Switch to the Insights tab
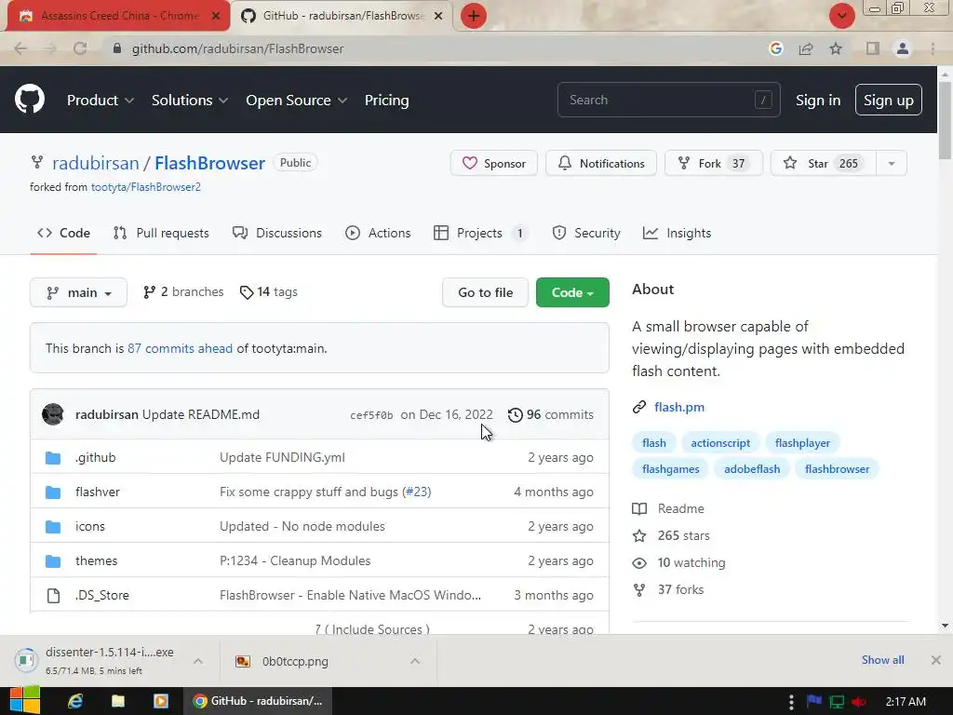953x715 pixels. click(x=678, y=233)
